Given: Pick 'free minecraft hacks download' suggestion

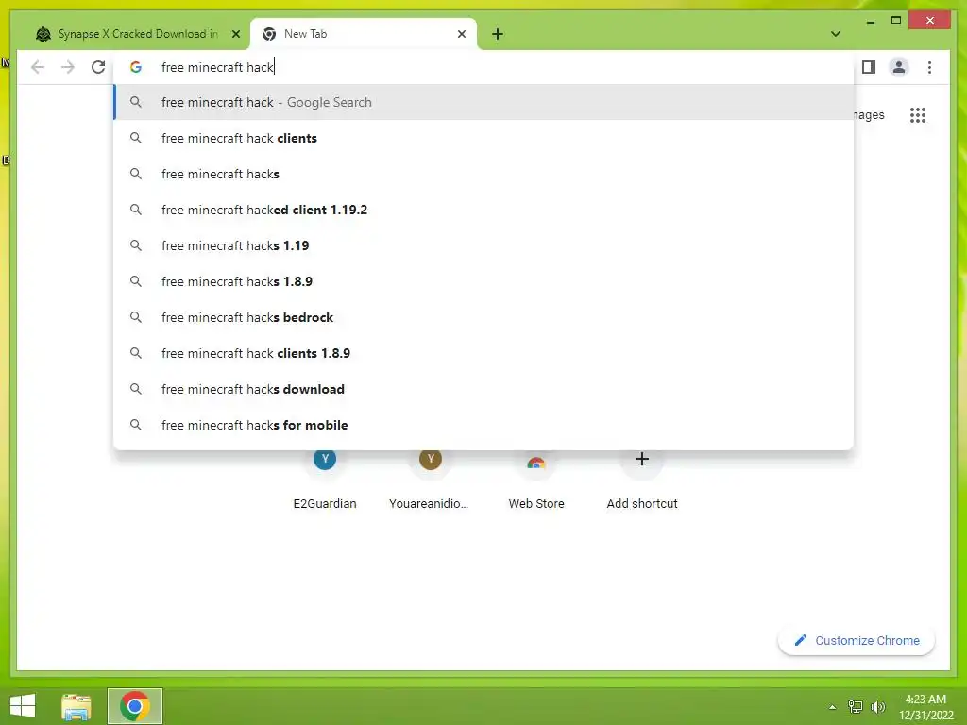Looking at the screenshot, I should (484, 389).
